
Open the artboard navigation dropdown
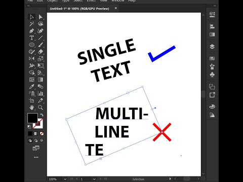click(x=94, y=179)
